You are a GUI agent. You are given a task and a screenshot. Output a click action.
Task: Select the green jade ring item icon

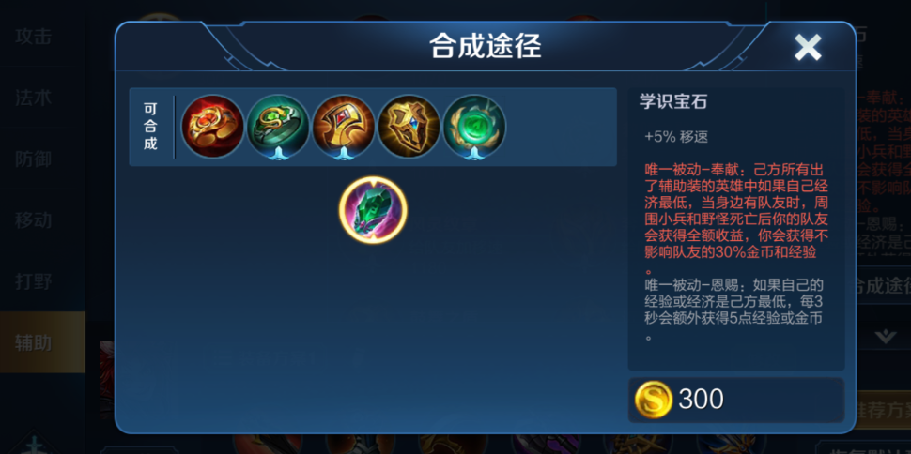point(278,126)
